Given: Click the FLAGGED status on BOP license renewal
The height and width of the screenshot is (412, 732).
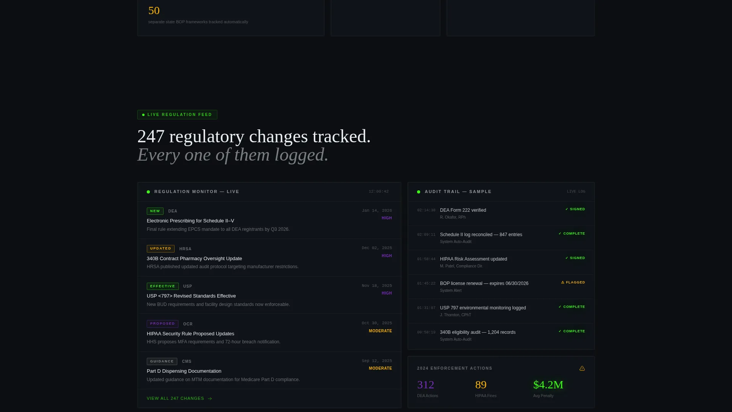Looking at the screenshot, I should (573, 283).
